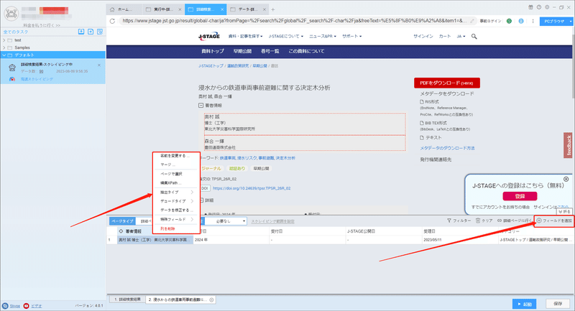Close the scraping task with its X
Screen dimensions: 575x311
[99, 65]
